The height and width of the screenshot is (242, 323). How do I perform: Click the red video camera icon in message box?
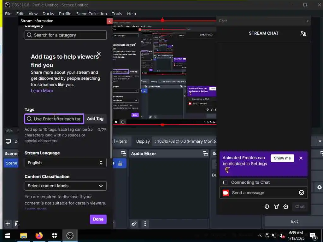coord(226,193)
